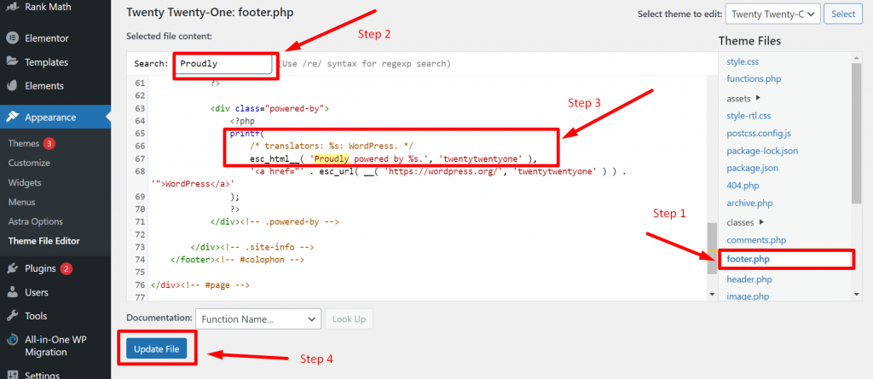Select footer.php in Theme Files
This screenshot has height=379, width=873.
(749, 260)
